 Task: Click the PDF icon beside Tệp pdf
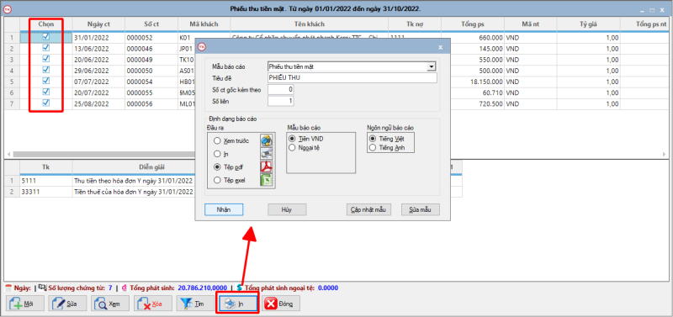266,167
